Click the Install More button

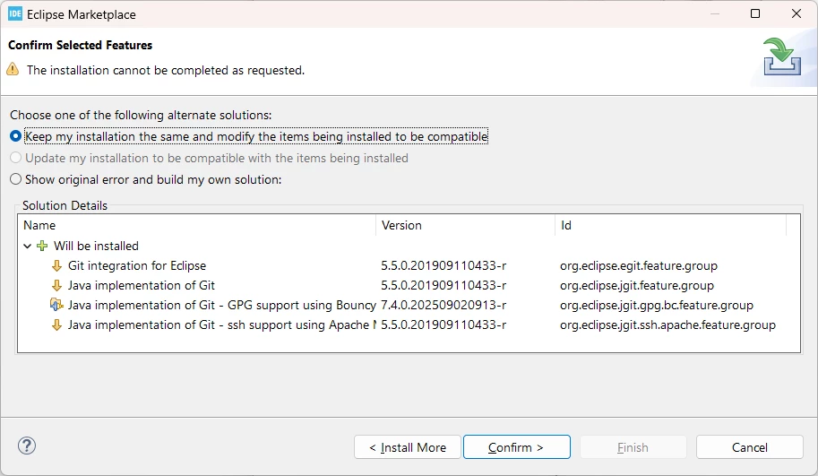pos(408,447)
